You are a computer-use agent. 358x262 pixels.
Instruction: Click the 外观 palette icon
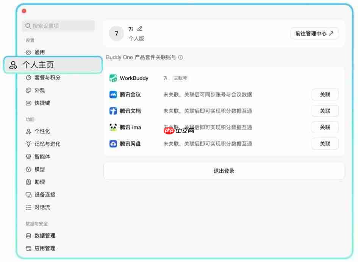(x=28, y=90)
